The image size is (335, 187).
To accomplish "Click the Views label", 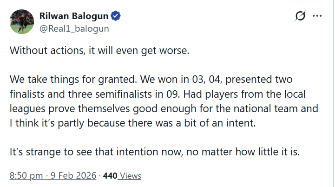I will (130, 176).
